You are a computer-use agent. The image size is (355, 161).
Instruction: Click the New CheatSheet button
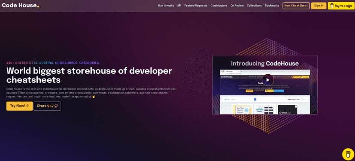tap(296, 6)
